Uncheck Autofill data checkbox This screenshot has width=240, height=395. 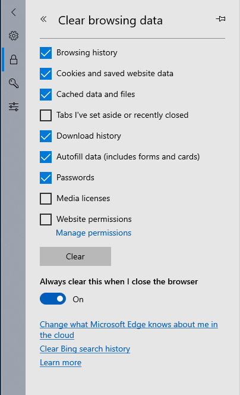(x=46, y=157)
